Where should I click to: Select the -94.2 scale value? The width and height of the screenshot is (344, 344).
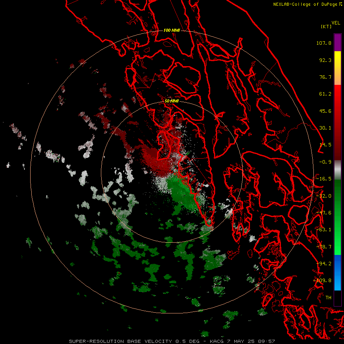click(324, 264)
